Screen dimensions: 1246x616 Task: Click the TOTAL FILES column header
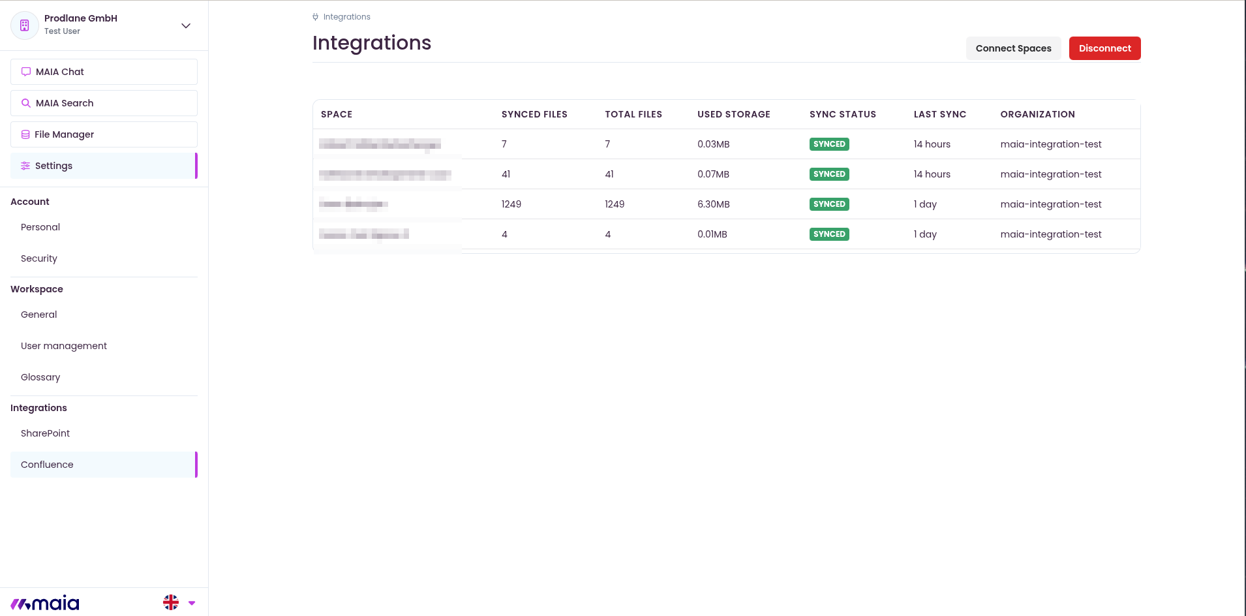633,114
